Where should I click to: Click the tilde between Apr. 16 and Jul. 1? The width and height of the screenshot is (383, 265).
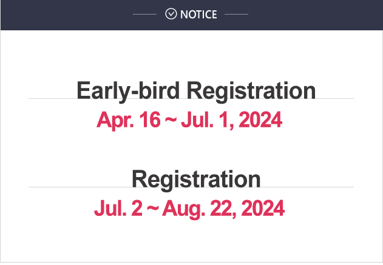point(171,120)
